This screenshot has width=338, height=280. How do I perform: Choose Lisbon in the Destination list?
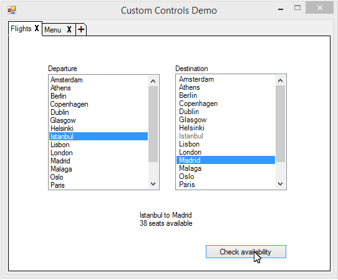(226, 144)
